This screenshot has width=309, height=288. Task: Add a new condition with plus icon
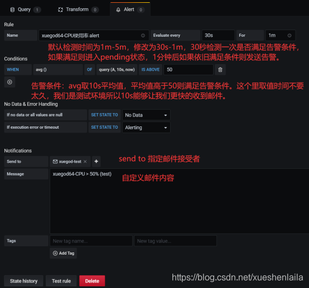pos(9,82)
